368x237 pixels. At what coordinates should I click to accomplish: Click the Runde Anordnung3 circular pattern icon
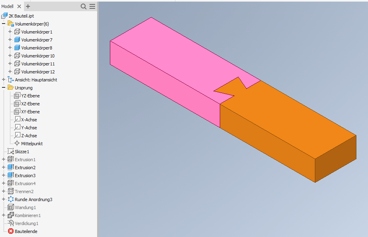coord(10,199)
